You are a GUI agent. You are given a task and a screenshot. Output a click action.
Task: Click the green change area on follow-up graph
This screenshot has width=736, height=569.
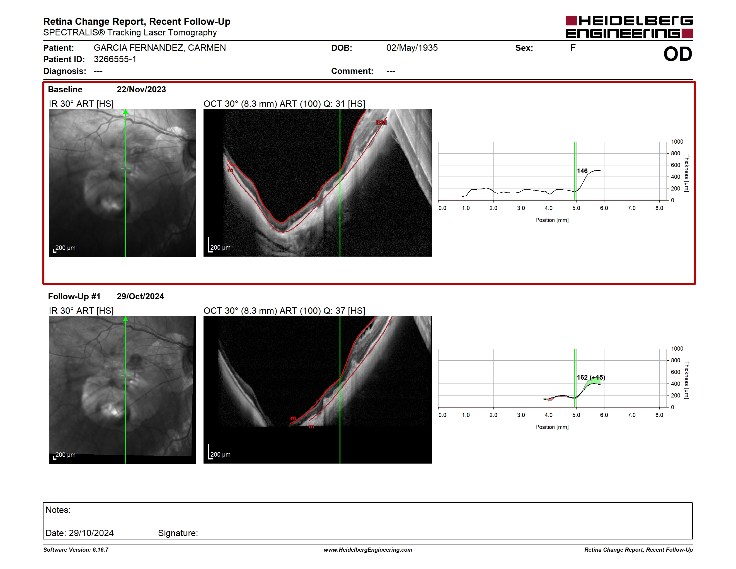(594, 382)
